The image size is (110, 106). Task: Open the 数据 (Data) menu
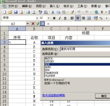click(96, 6)
